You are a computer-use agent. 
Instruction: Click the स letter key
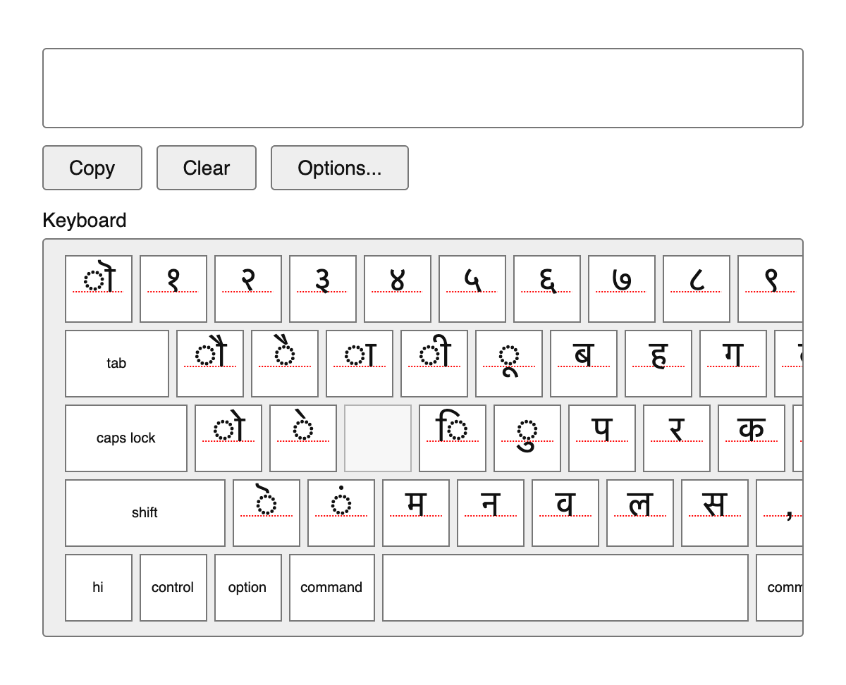pos(715,513)
